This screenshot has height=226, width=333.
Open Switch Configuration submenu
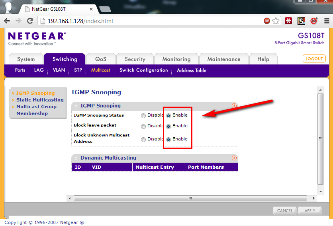143,70
